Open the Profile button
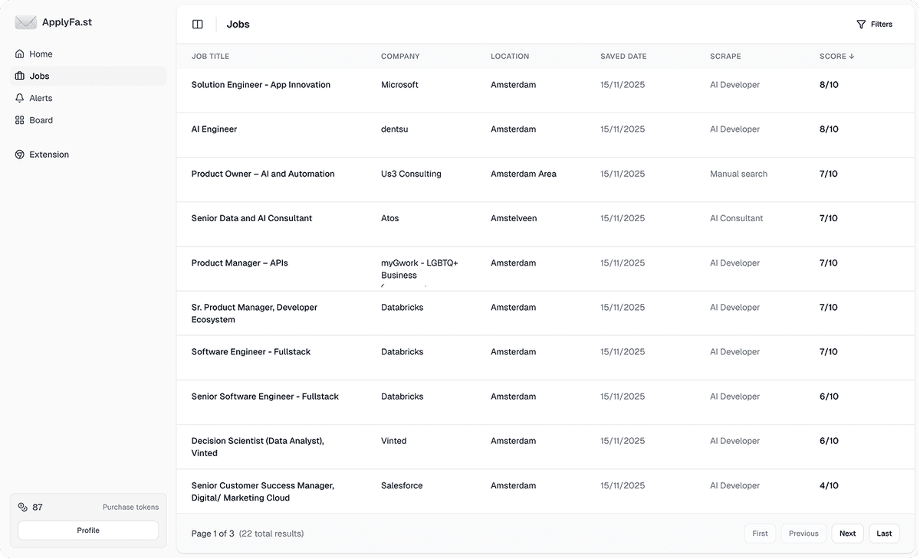This screenshot has height=558, width=920. (87, 530)
